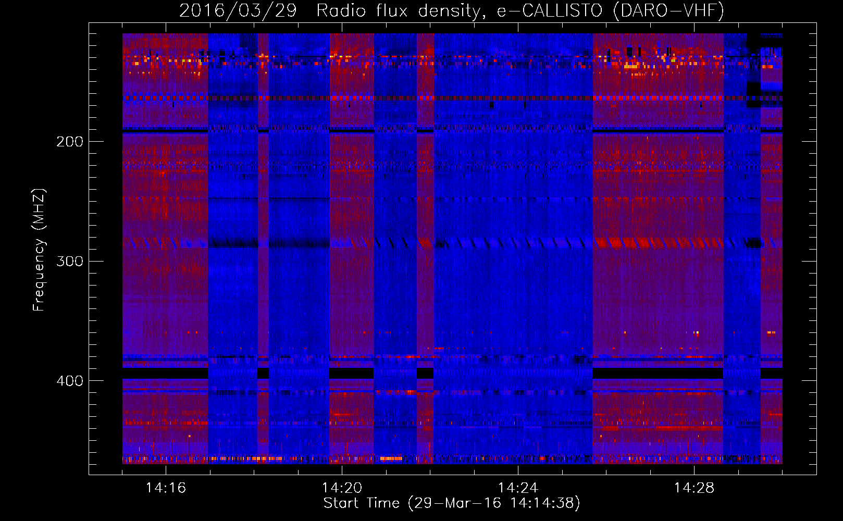
Task: Click the 'Start Time (29-Mar-16 14:14:38)' axis label
Action: (x=452, y=503)
